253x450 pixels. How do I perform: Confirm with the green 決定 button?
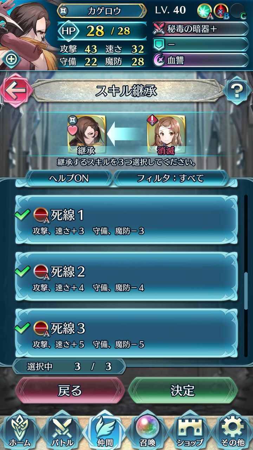click(183, 390)
